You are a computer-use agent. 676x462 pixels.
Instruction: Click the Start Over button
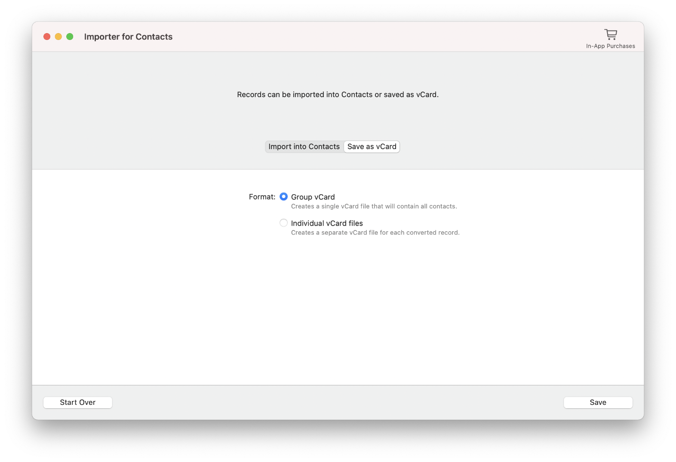(78, 402)
